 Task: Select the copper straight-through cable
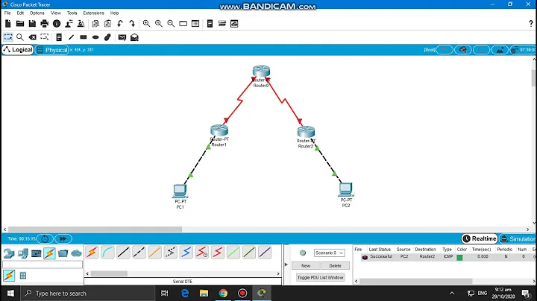tap(123, 253)
